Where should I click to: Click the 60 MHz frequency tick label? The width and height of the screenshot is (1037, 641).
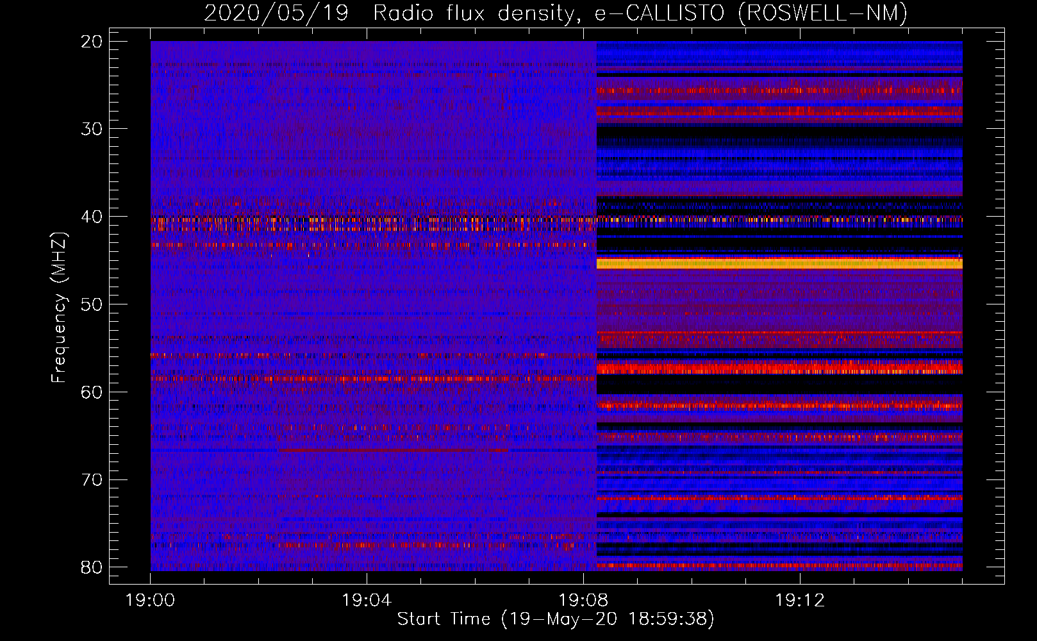[92, 392]
